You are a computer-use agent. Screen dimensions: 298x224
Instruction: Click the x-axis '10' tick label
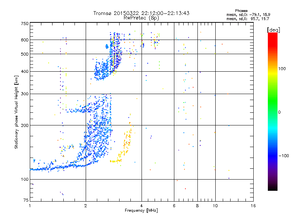(x=215, y=206)
